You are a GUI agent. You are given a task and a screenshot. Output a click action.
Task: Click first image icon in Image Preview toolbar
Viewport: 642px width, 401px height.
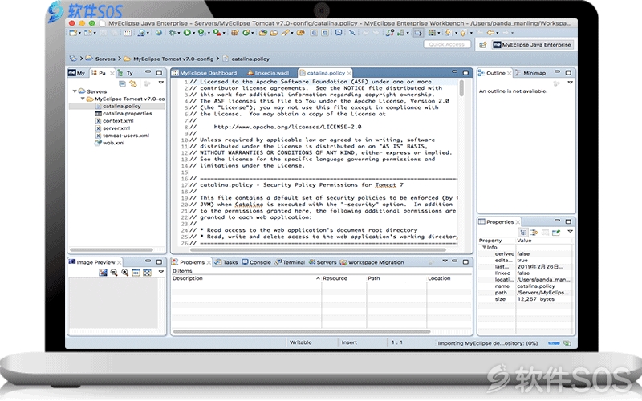coord(103,273)
